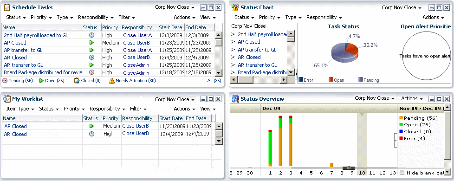Open Priority menu in Schedule Tasks
Image resolution: width=454 pixels, height=181 pixels.
41,17
